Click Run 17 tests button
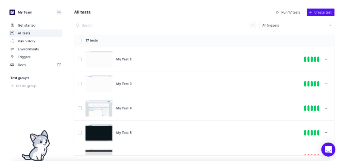The image size is (339, 167). coord(288,12)
